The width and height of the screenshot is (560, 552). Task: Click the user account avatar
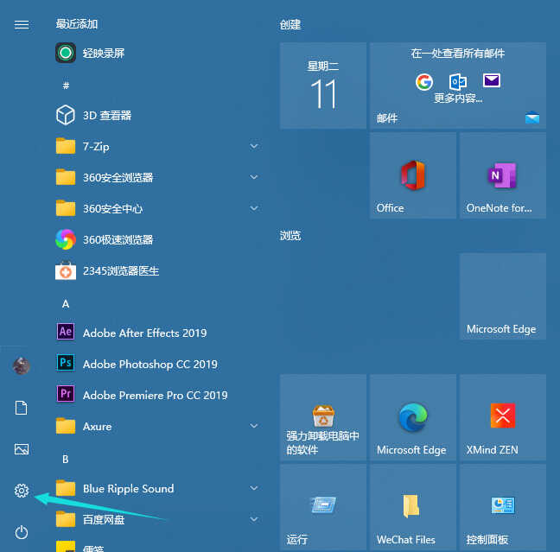coord(22,365)
